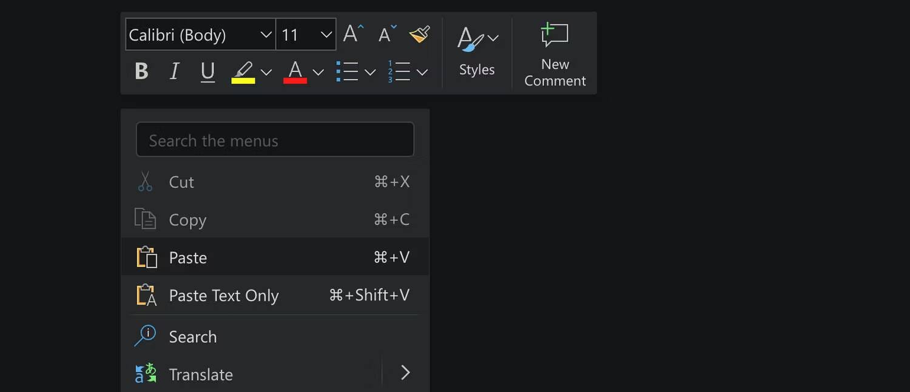Select the Translate icon
Image resolution: width=910 pixels, height=392 pixels.
tap(145, 374)
